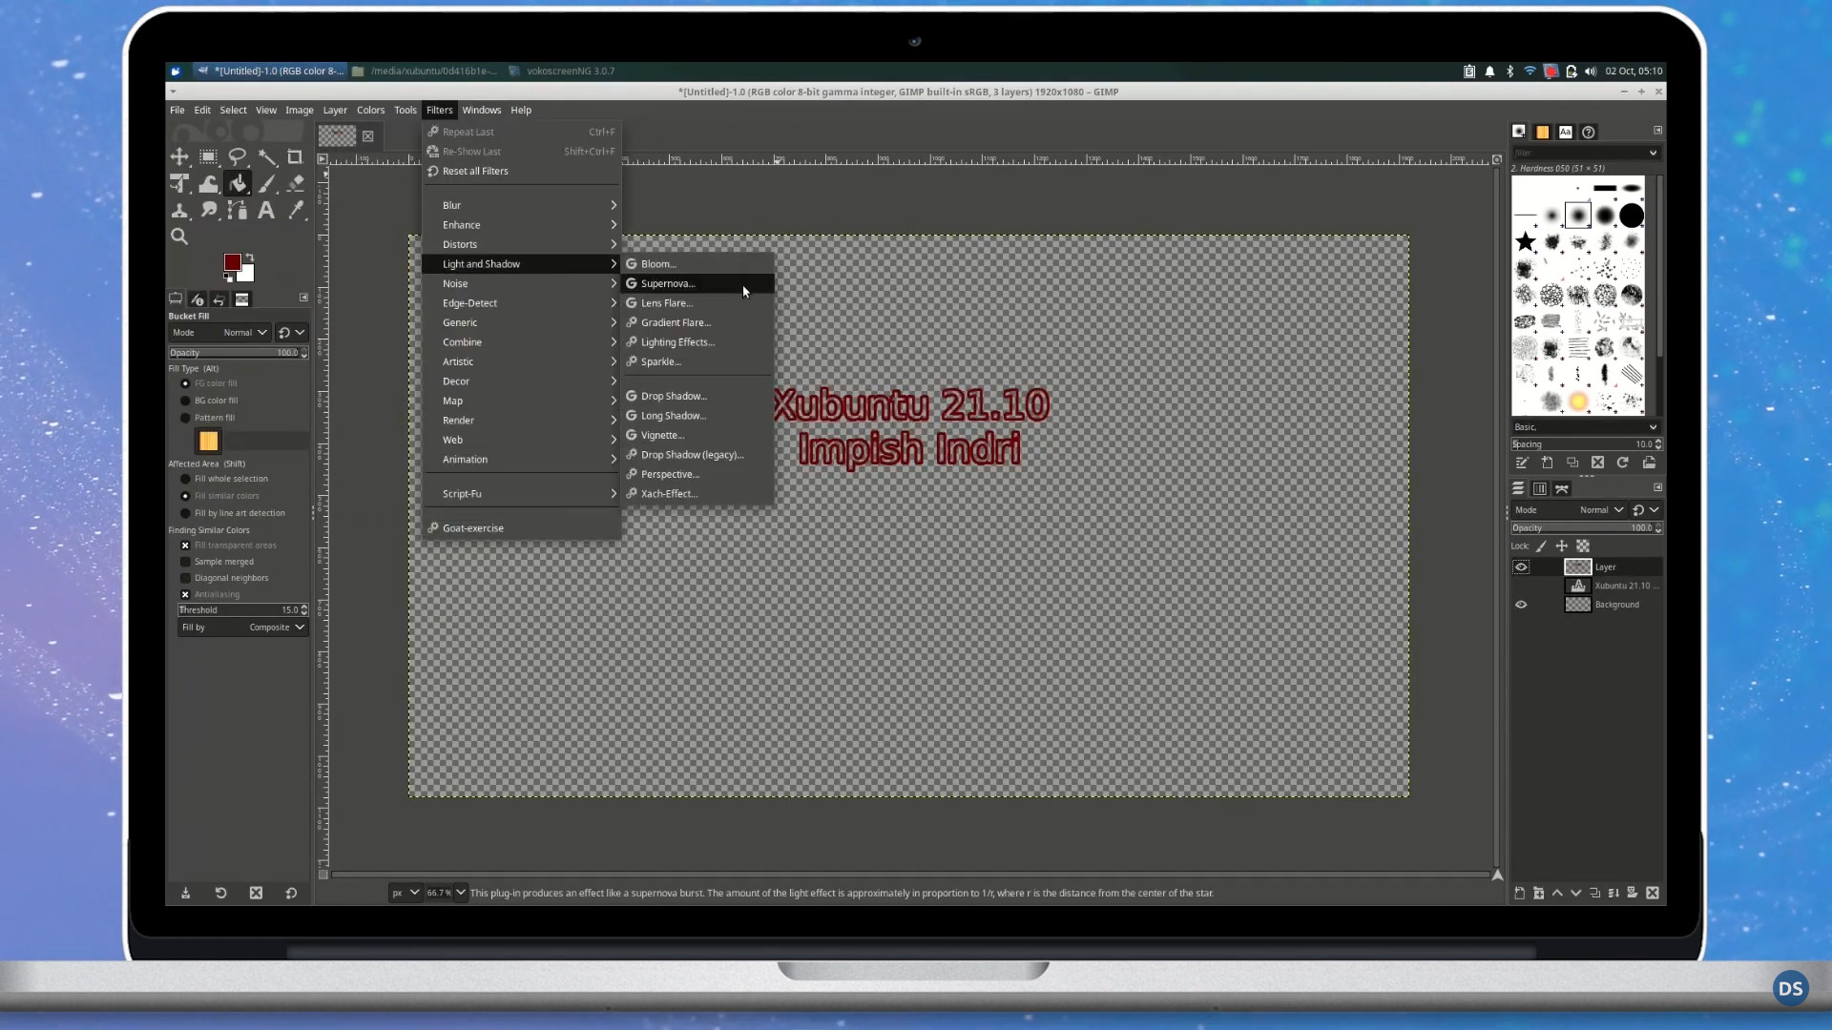Image resolution: width=1832 pixels, height=1030 pixels.
Task: Choose Drop Shadow filter
Action: (x=697, y=397)
